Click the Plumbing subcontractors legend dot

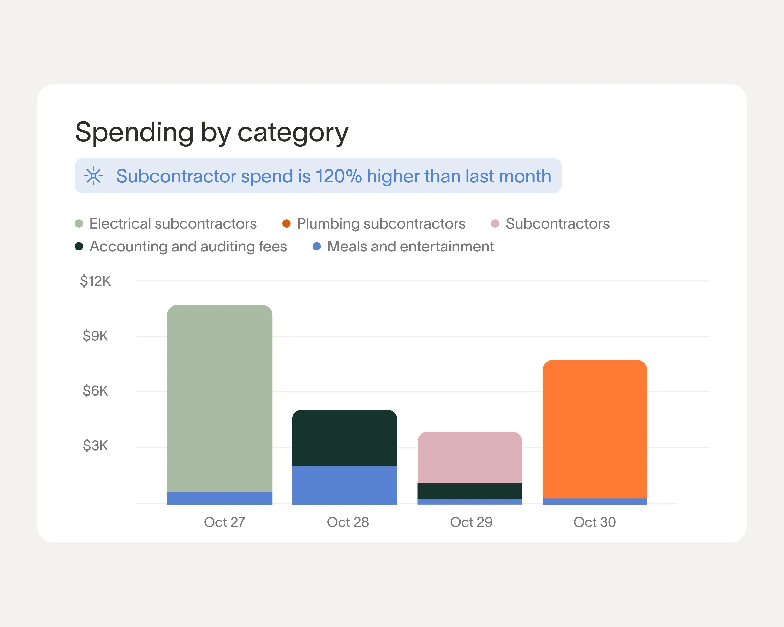click(287, 223)
